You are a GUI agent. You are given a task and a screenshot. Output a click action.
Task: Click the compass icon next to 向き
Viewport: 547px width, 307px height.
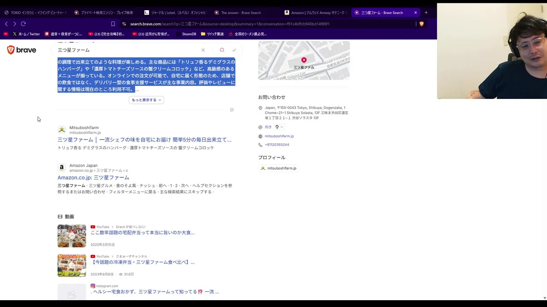260,127
